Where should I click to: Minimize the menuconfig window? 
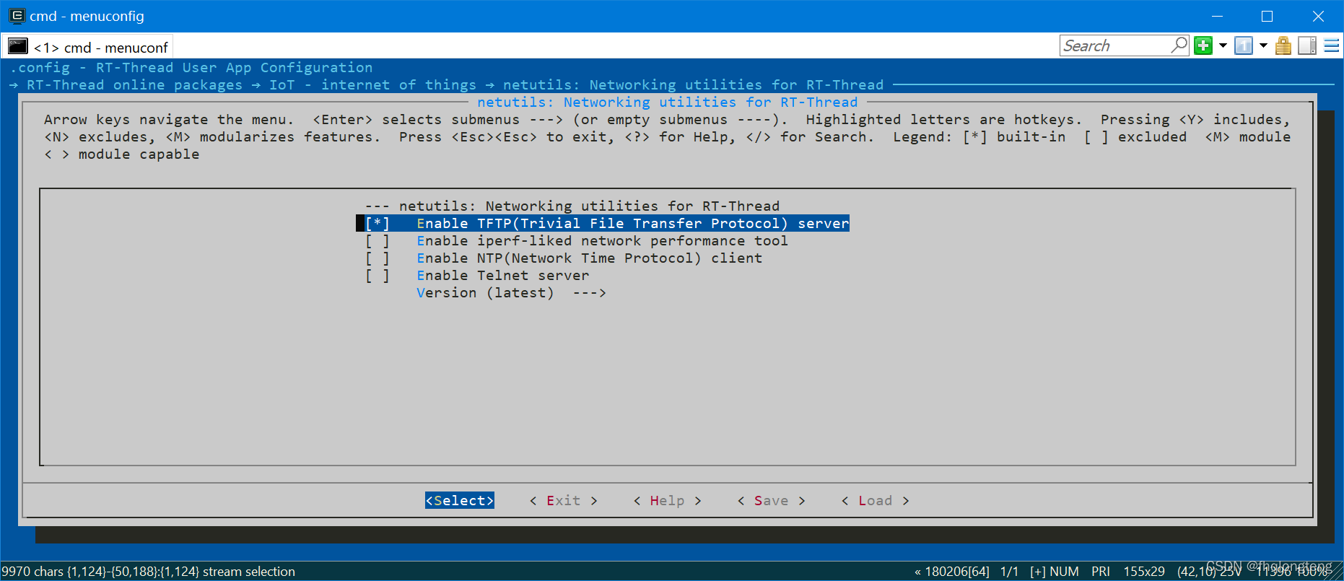(1217, 16)
